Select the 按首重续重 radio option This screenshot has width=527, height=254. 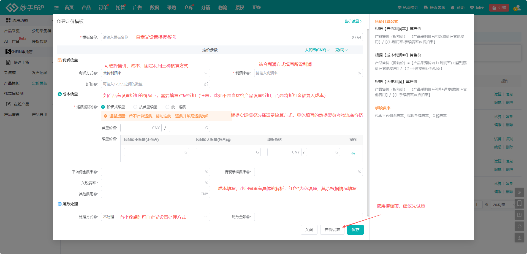point(135,107)
